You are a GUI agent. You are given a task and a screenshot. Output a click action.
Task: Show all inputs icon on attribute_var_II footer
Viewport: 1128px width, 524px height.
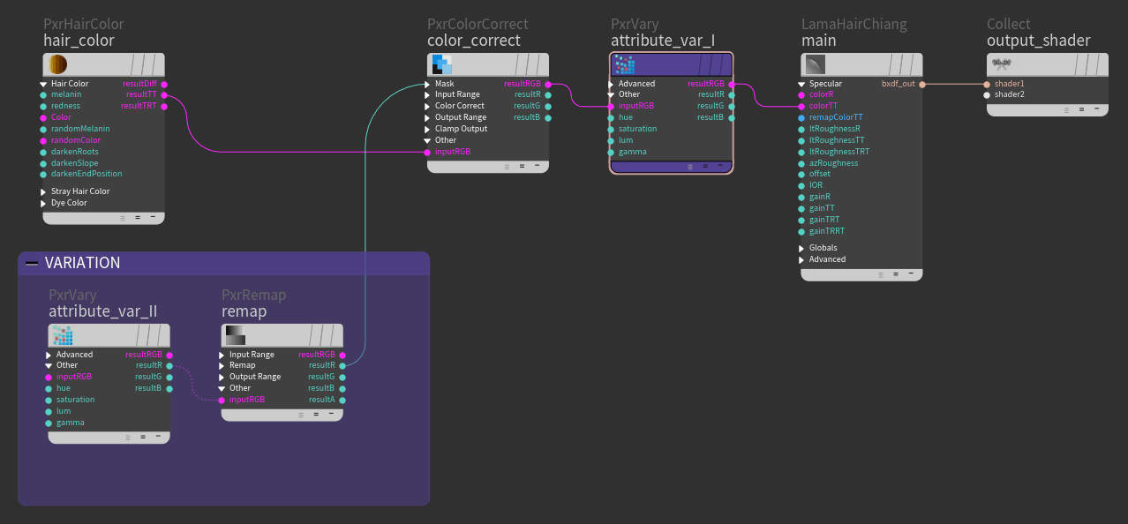tap(130, 437)
